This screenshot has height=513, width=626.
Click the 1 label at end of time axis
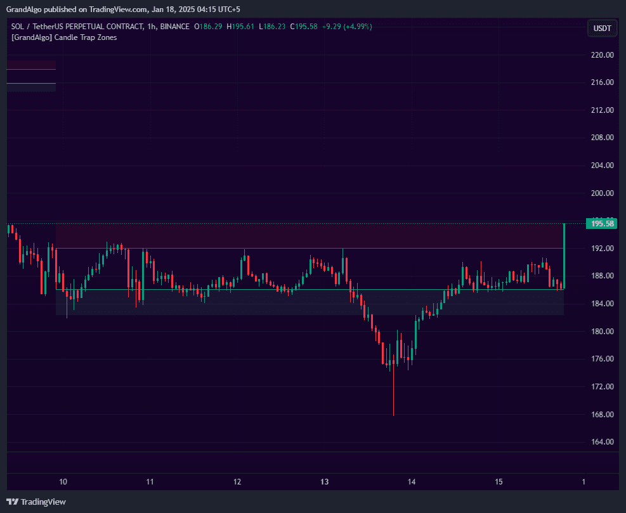pos(585,482)
